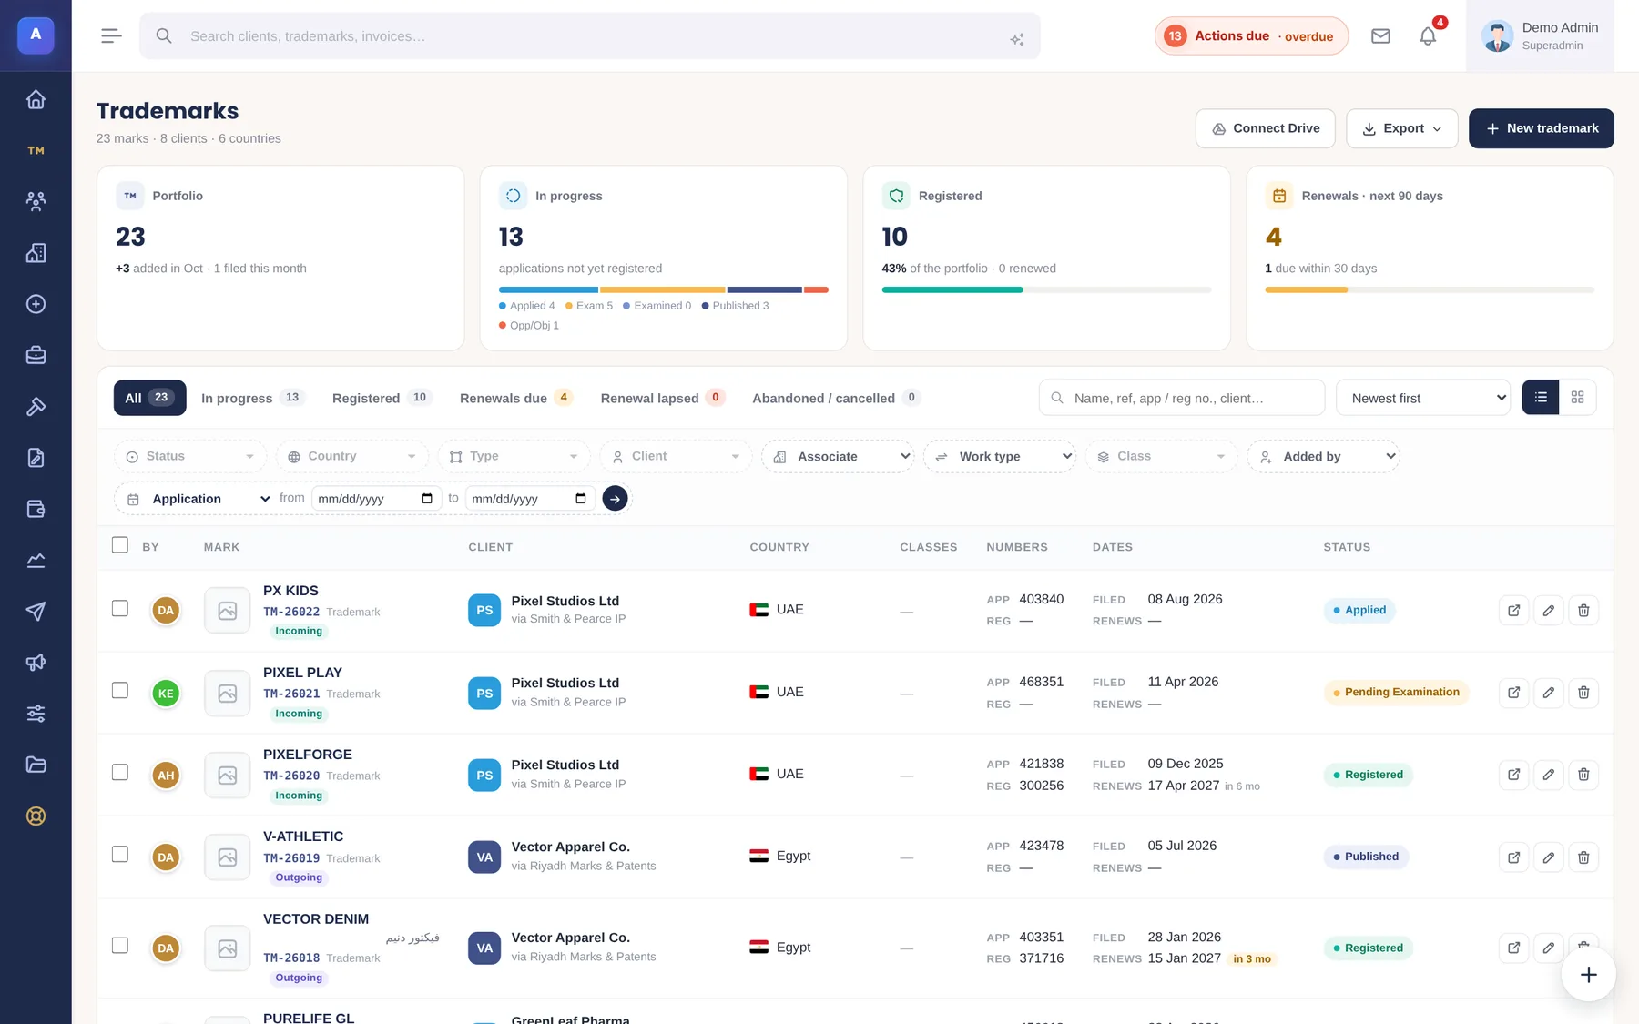Click the New trademark button
1639x1024 pixels.
pyautogui.click(x=1542, y=128)
